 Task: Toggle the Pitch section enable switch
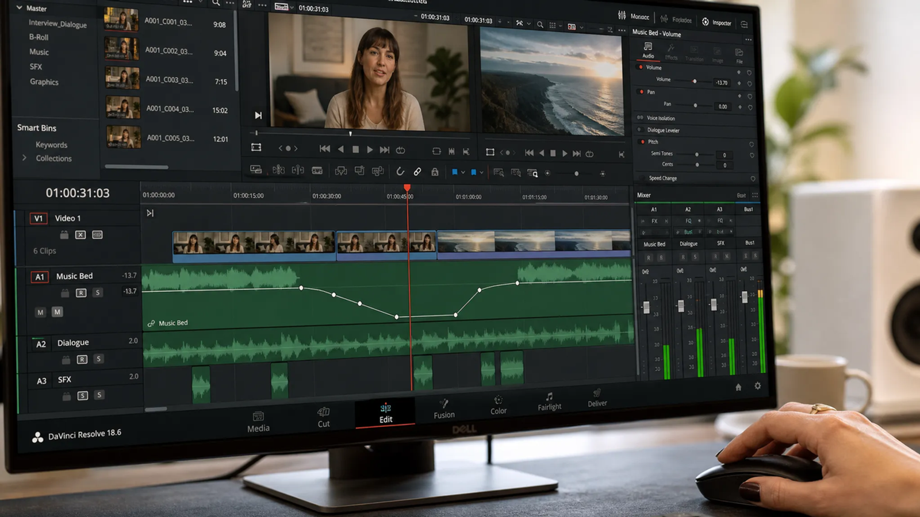tap(642, 141)
